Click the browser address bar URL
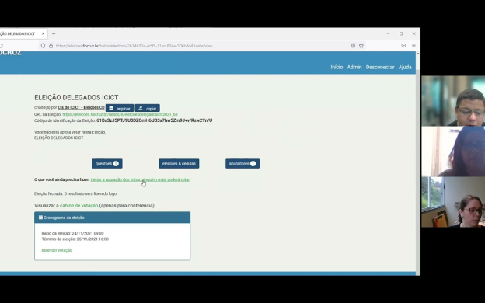 coord(134,46)
